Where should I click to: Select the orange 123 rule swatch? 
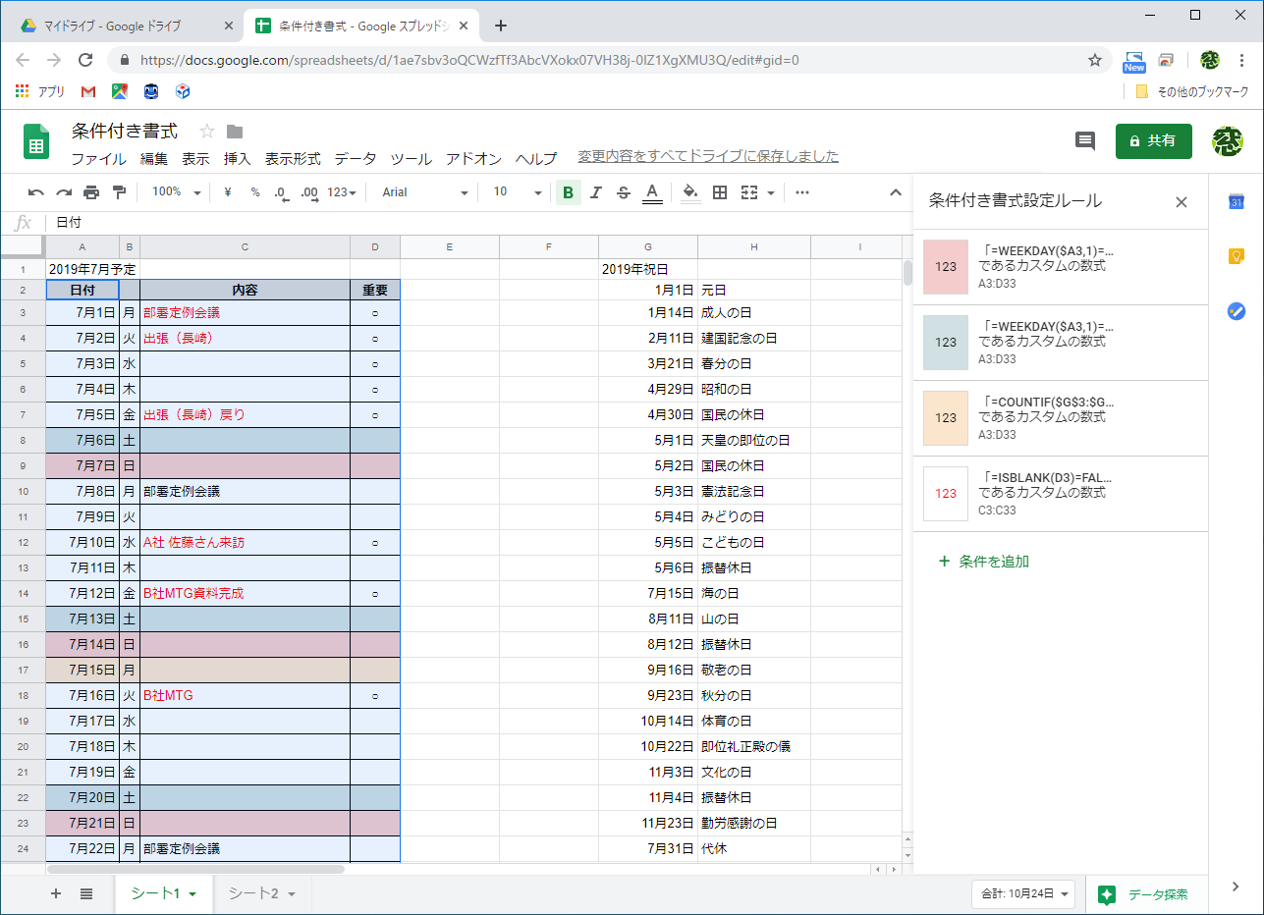(x=946, y=417)
